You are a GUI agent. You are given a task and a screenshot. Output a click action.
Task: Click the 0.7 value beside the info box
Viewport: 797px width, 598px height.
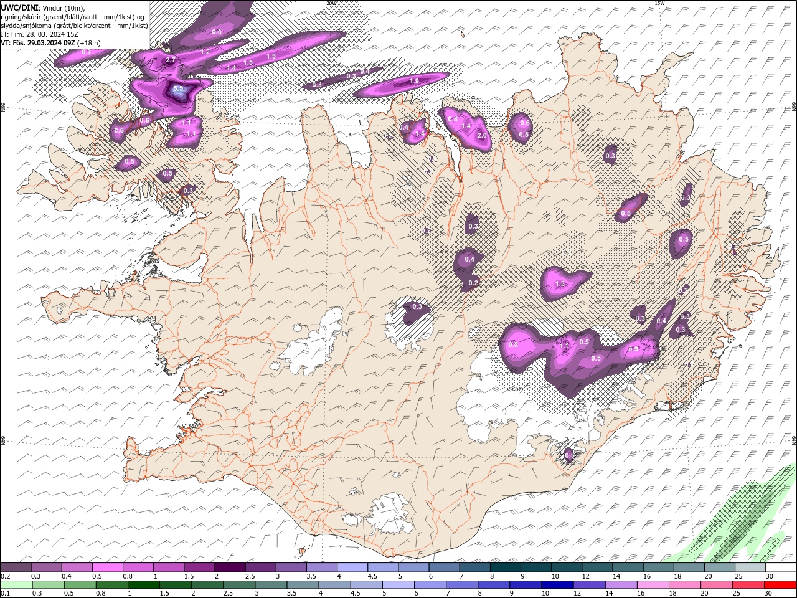87,52
